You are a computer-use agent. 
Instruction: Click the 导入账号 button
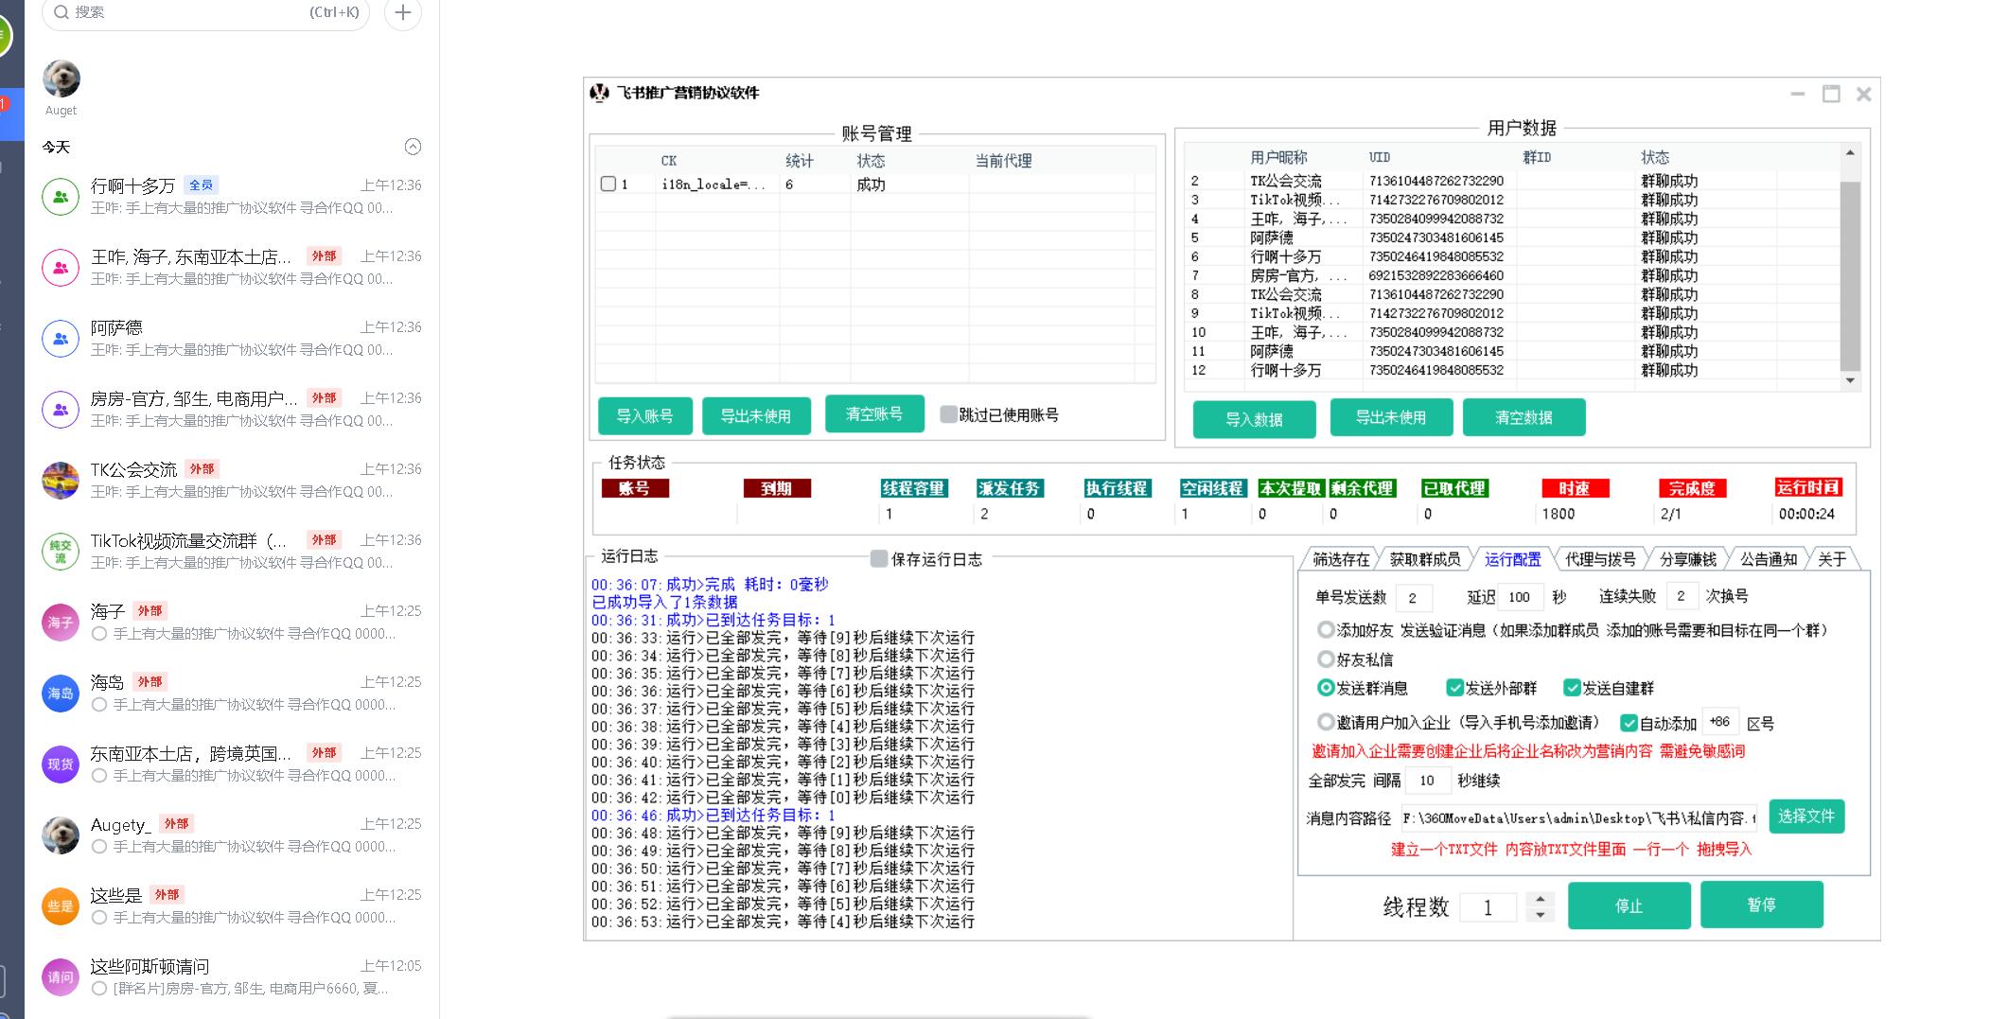pyautogui.click(x=644, y=416)
